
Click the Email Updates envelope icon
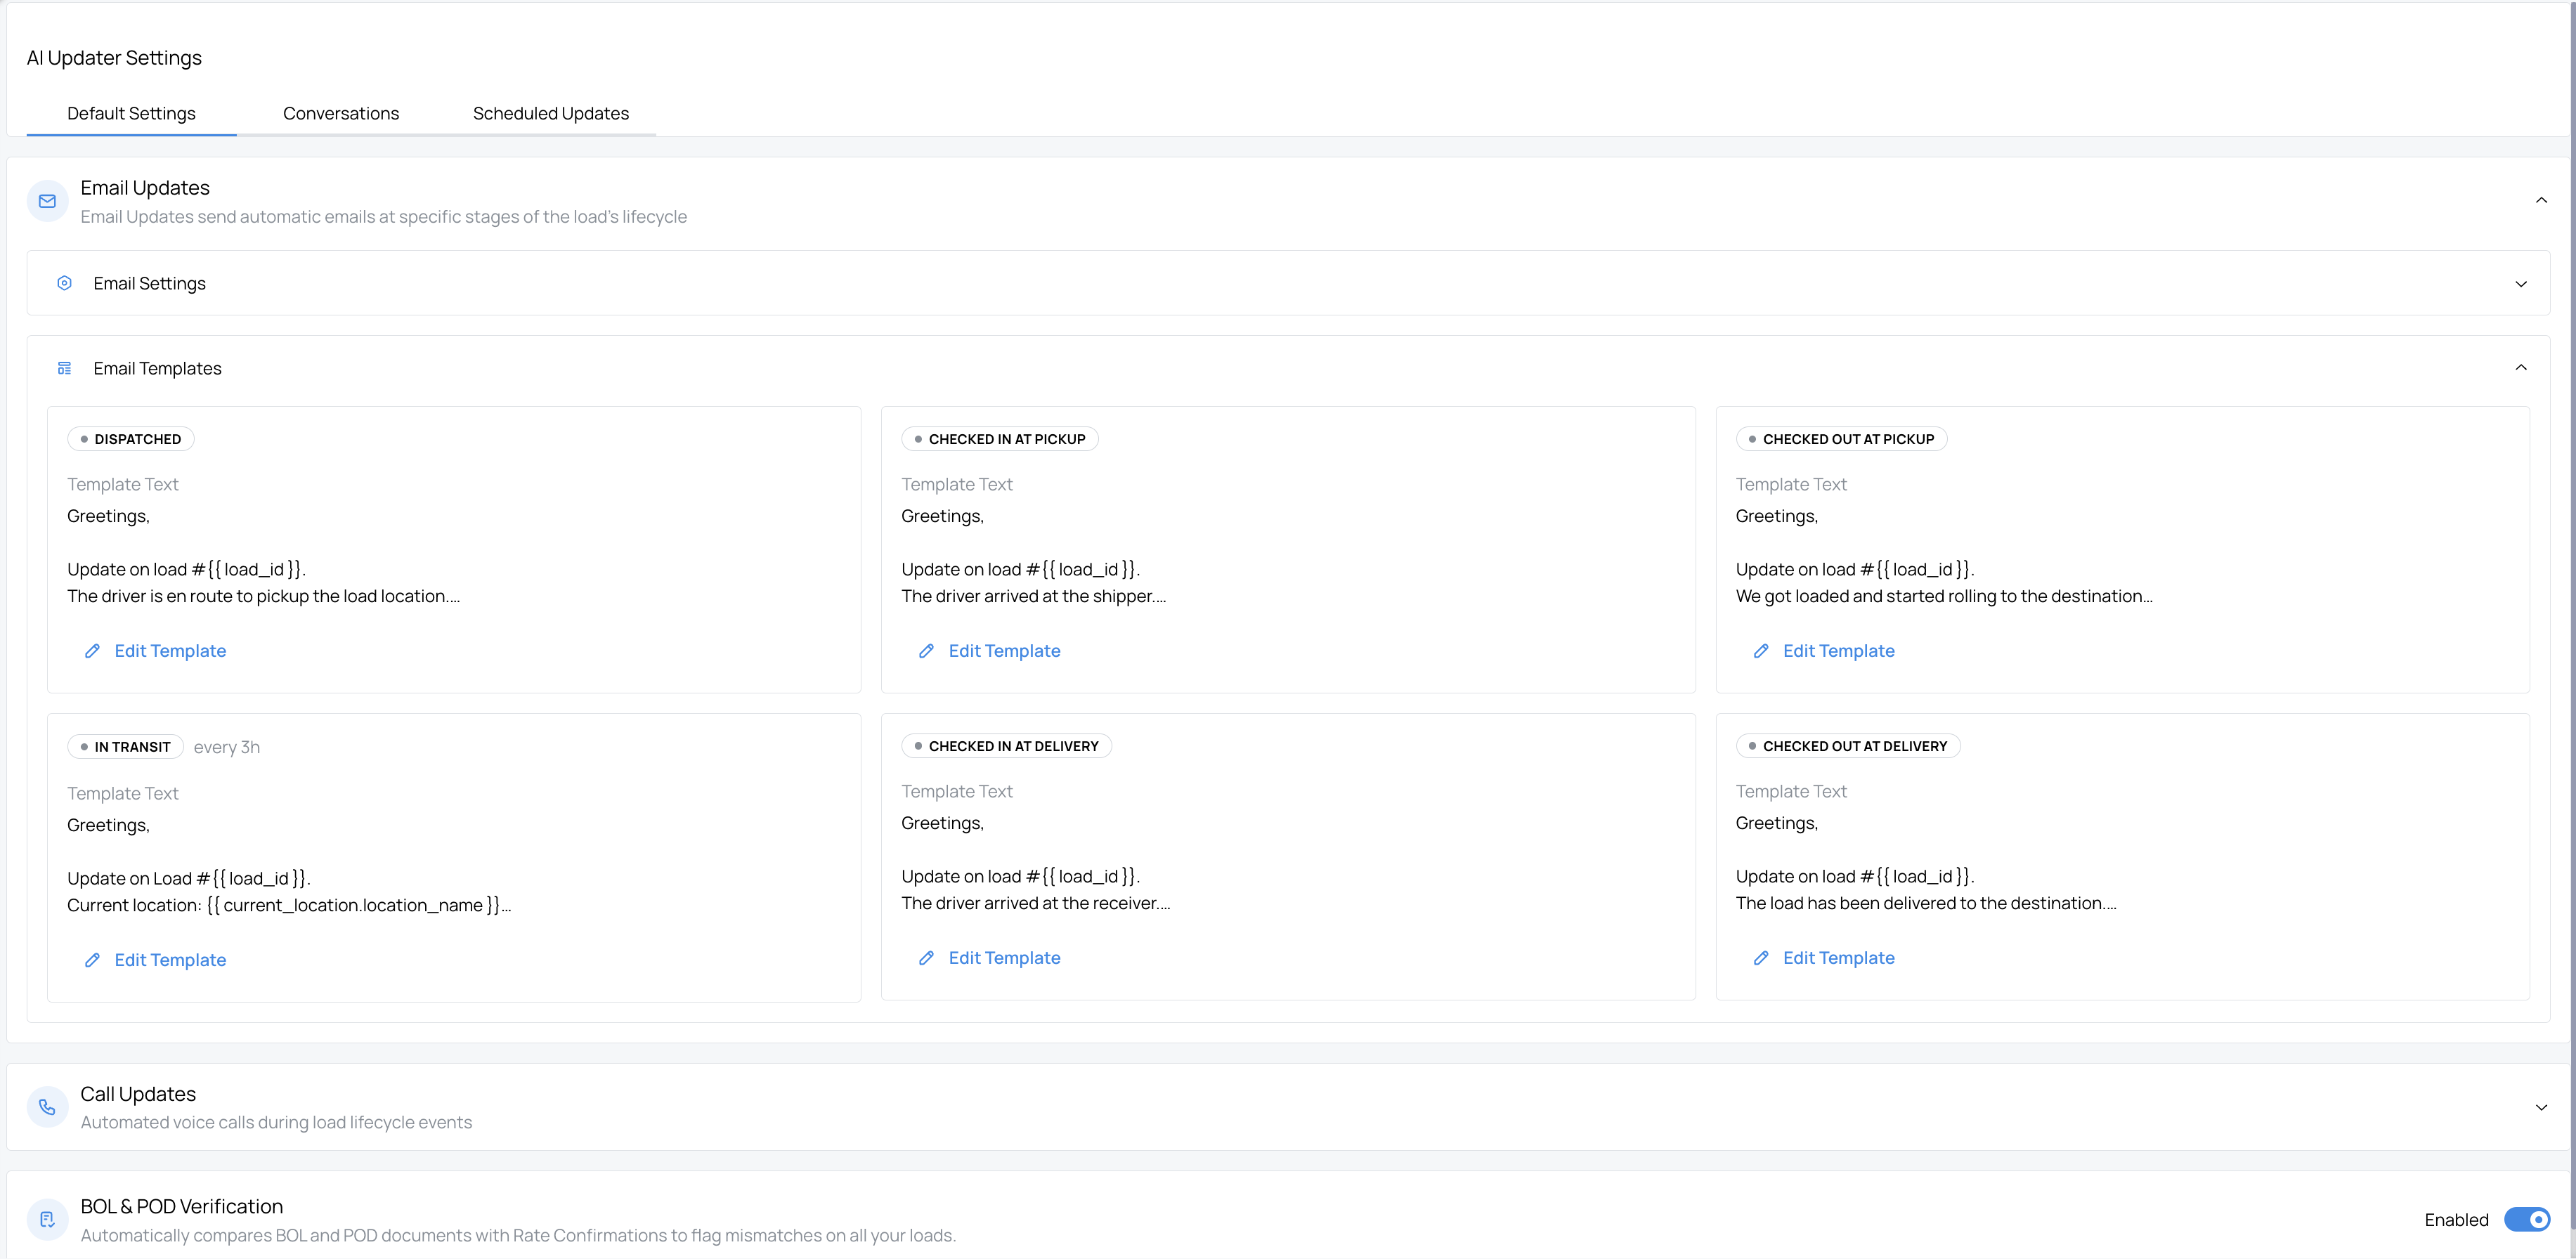[47, 201]
